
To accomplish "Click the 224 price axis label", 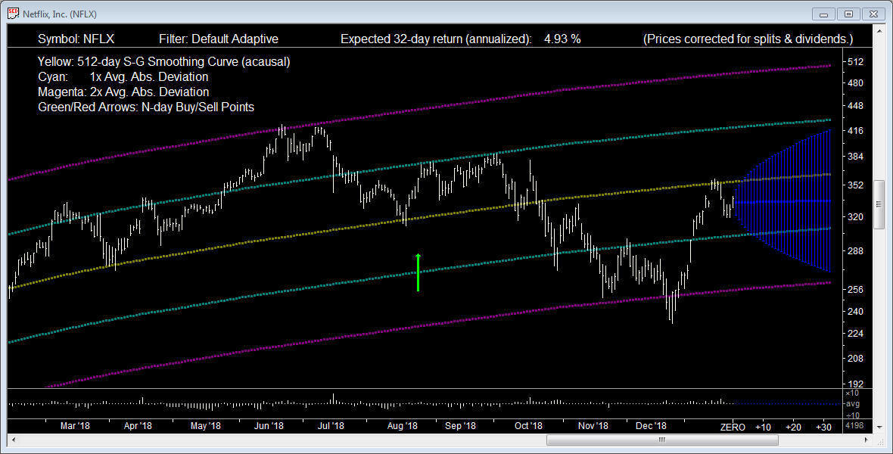I will tap(855, 333).
